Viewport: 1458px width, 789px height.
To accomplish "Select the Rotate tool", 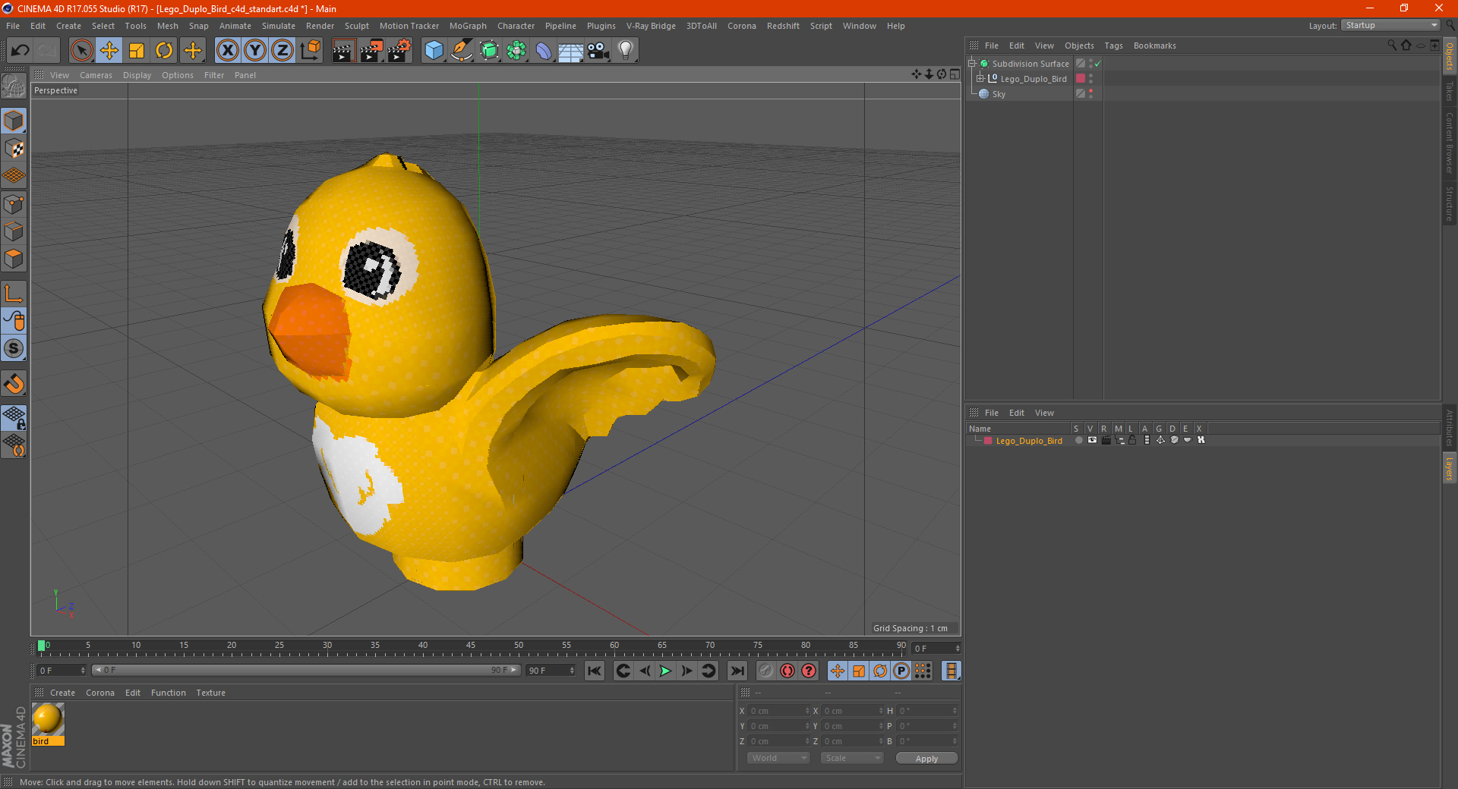I will click(x=164, y=51).
